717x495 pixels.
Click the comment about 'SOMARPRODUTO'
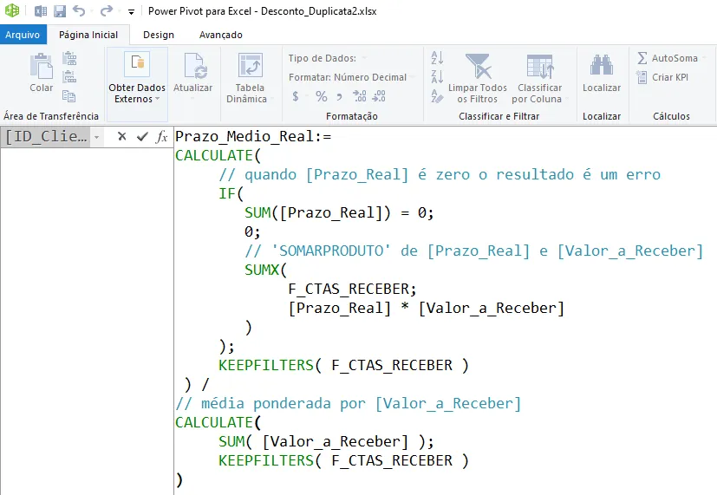coord(473,251)
